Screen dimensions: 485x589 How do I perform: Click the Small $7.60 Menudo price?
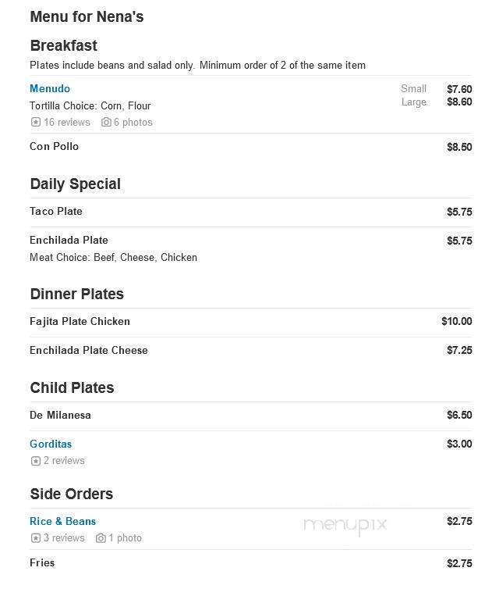[436, 89]
